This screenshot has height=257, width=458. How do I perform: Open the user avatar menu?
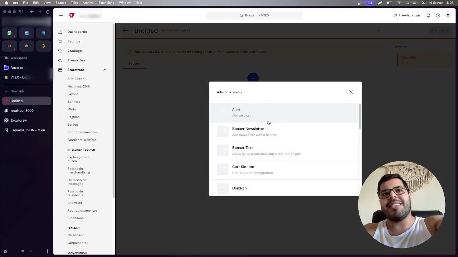pyautogui.click(x=448, y=15)
